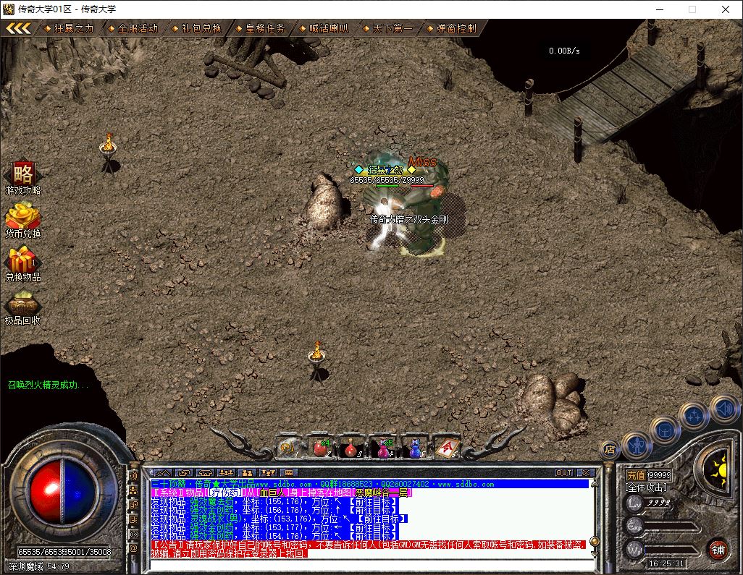Open the red 铺 stall button

719,550
